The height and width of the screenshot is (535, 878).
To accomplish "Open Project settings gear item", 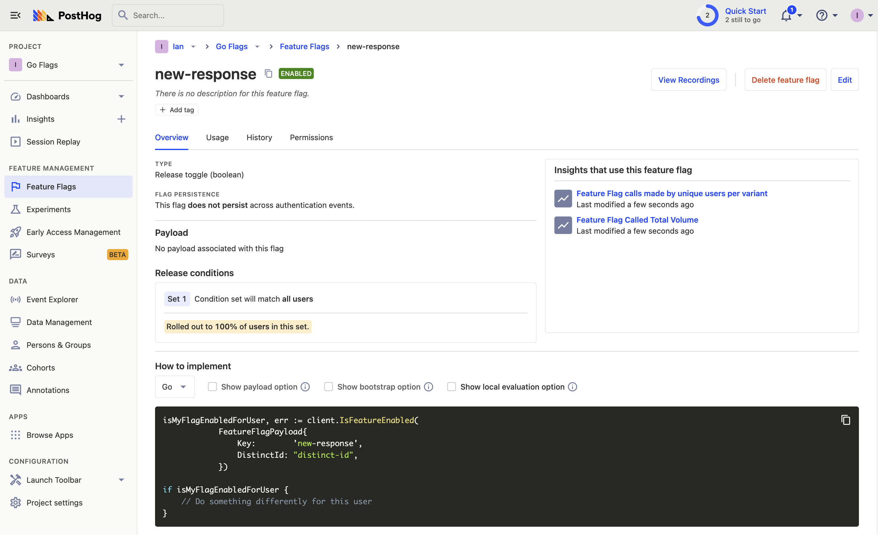I will pyautogui.click(x=54, y=503).
